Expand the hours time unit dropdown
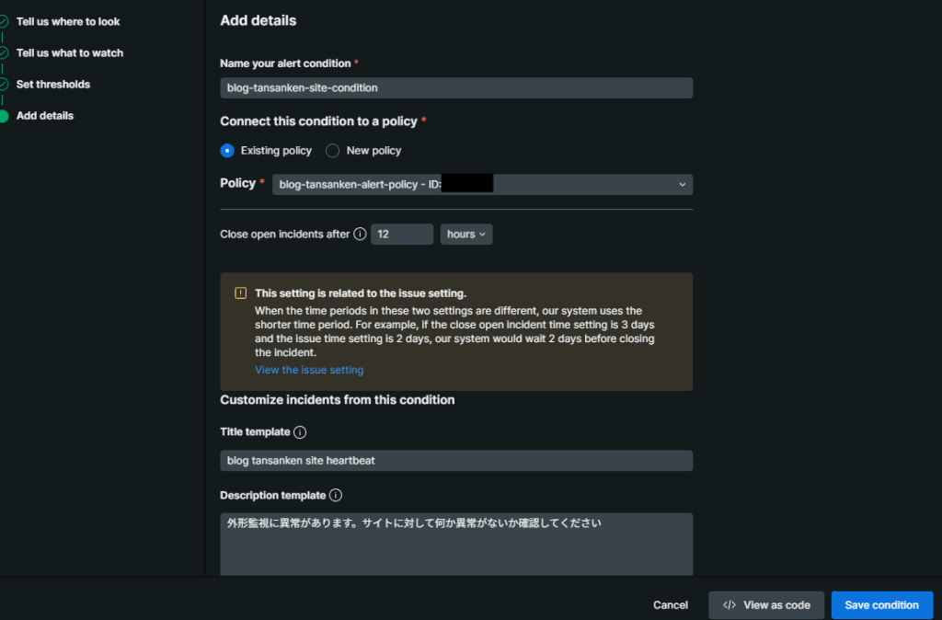 pos(466,235)
